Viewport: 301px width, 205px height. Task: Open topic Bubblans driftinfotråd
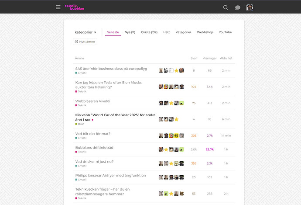pos(94,147)
